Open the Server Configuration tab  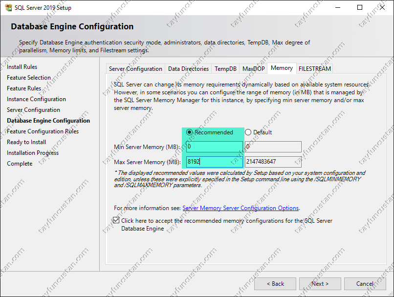pyautogui.click(x=135, y=69)
